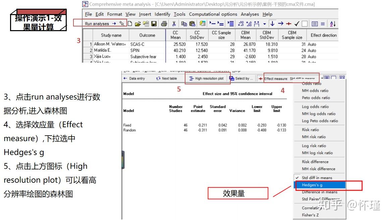Choose Peto odds ratio option
Image resolution: width=390 pixels, height=221 pixels.
tap(316, 98)
